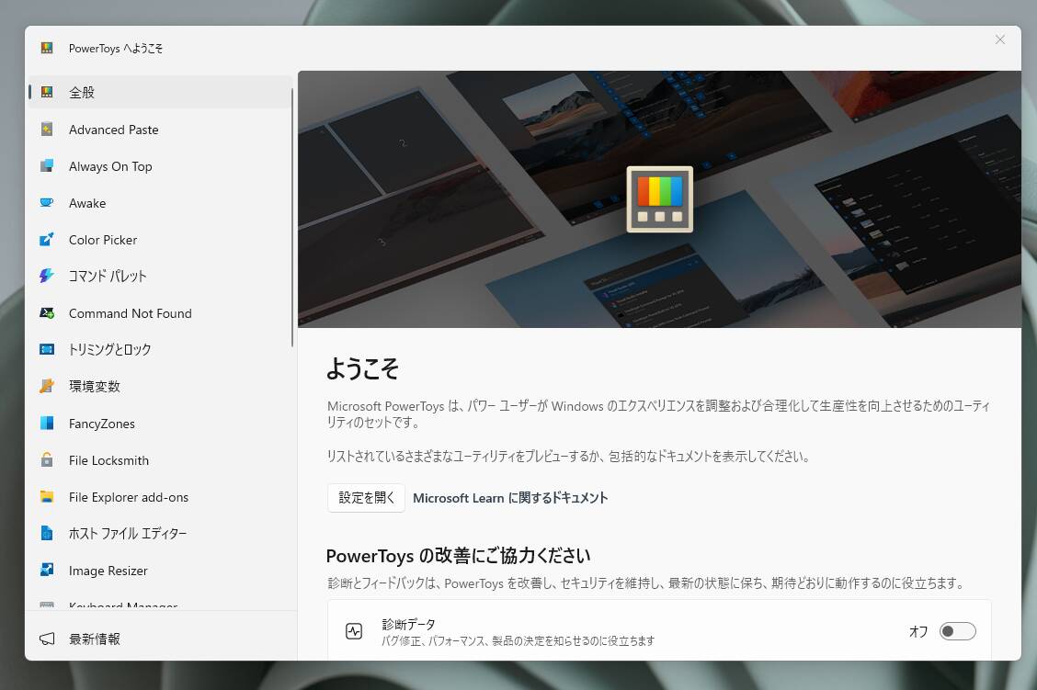Viewport: 1037px width, 690px height.
Task: Click the Advanced Paste icon
Action: (46, 129)
